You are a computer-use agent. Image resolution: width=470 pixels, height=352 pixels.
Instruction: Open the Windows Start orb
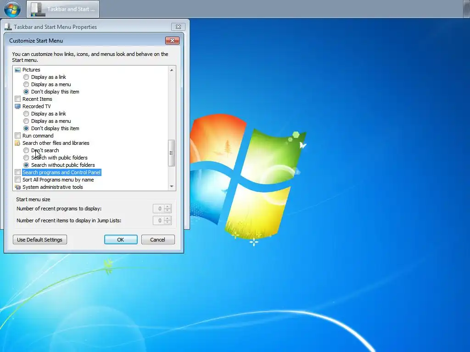pyautogui.click(x=12, y=9)
